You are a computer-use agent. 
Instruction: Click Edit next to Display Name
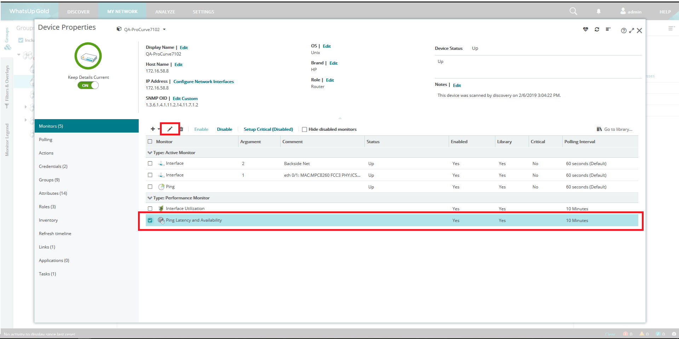click(x=184, y=48)
